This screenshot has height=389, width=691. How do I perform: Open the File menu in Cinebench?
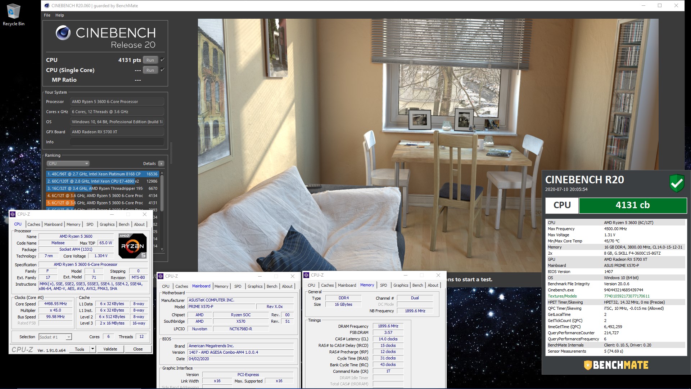[47, 15]
